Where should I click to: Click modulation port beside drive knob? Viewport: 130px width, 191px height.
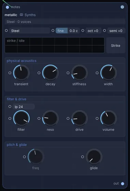coord(68,118)
